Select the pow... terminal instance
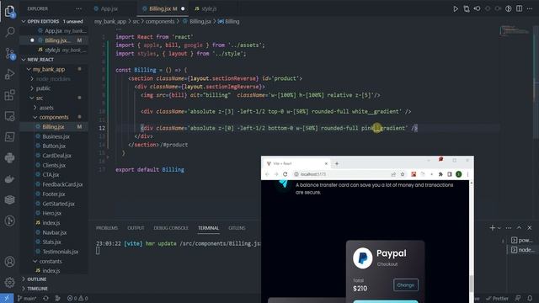 pyautogui.click(x=522, y=240)
